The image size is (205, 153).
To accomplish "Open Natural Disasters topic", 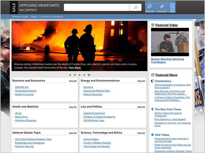I will [x=93, y=94].
